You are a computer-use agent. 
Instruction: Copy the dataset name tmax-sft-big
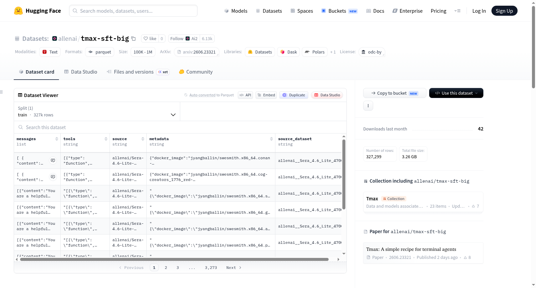(x=133, y=38)
